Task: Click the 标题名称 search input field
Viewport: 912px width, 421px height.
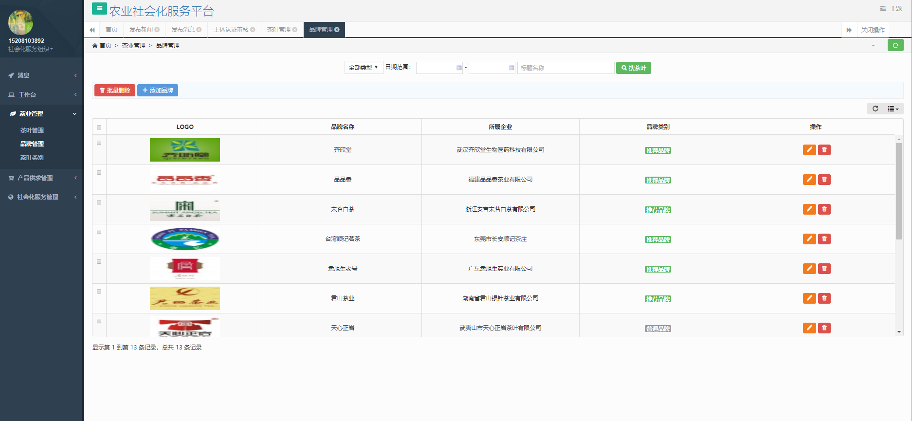Action: pyautogui.click(x=565, y=68)
